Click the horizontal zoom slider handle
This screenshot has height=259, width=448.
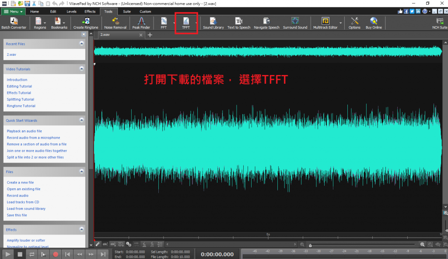tap(310, 245)
